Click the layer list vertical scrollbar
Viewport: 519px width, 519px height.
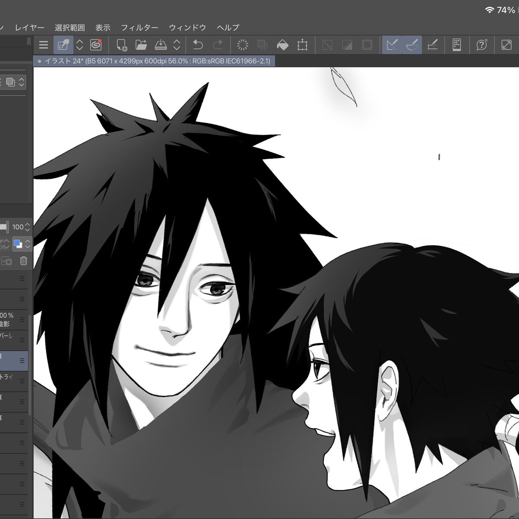click(x=30, y=365)
